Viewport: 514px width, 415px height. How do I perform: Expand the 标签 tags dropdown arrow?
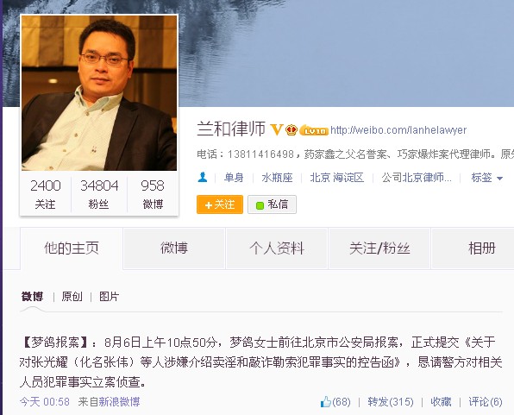tap(499, 179)
